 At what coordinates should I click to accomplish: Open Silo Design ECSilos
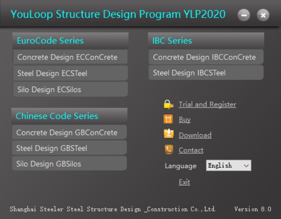tap(70, 89)
